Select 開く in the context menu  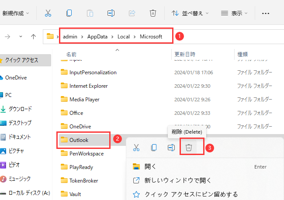pos(150,166)
